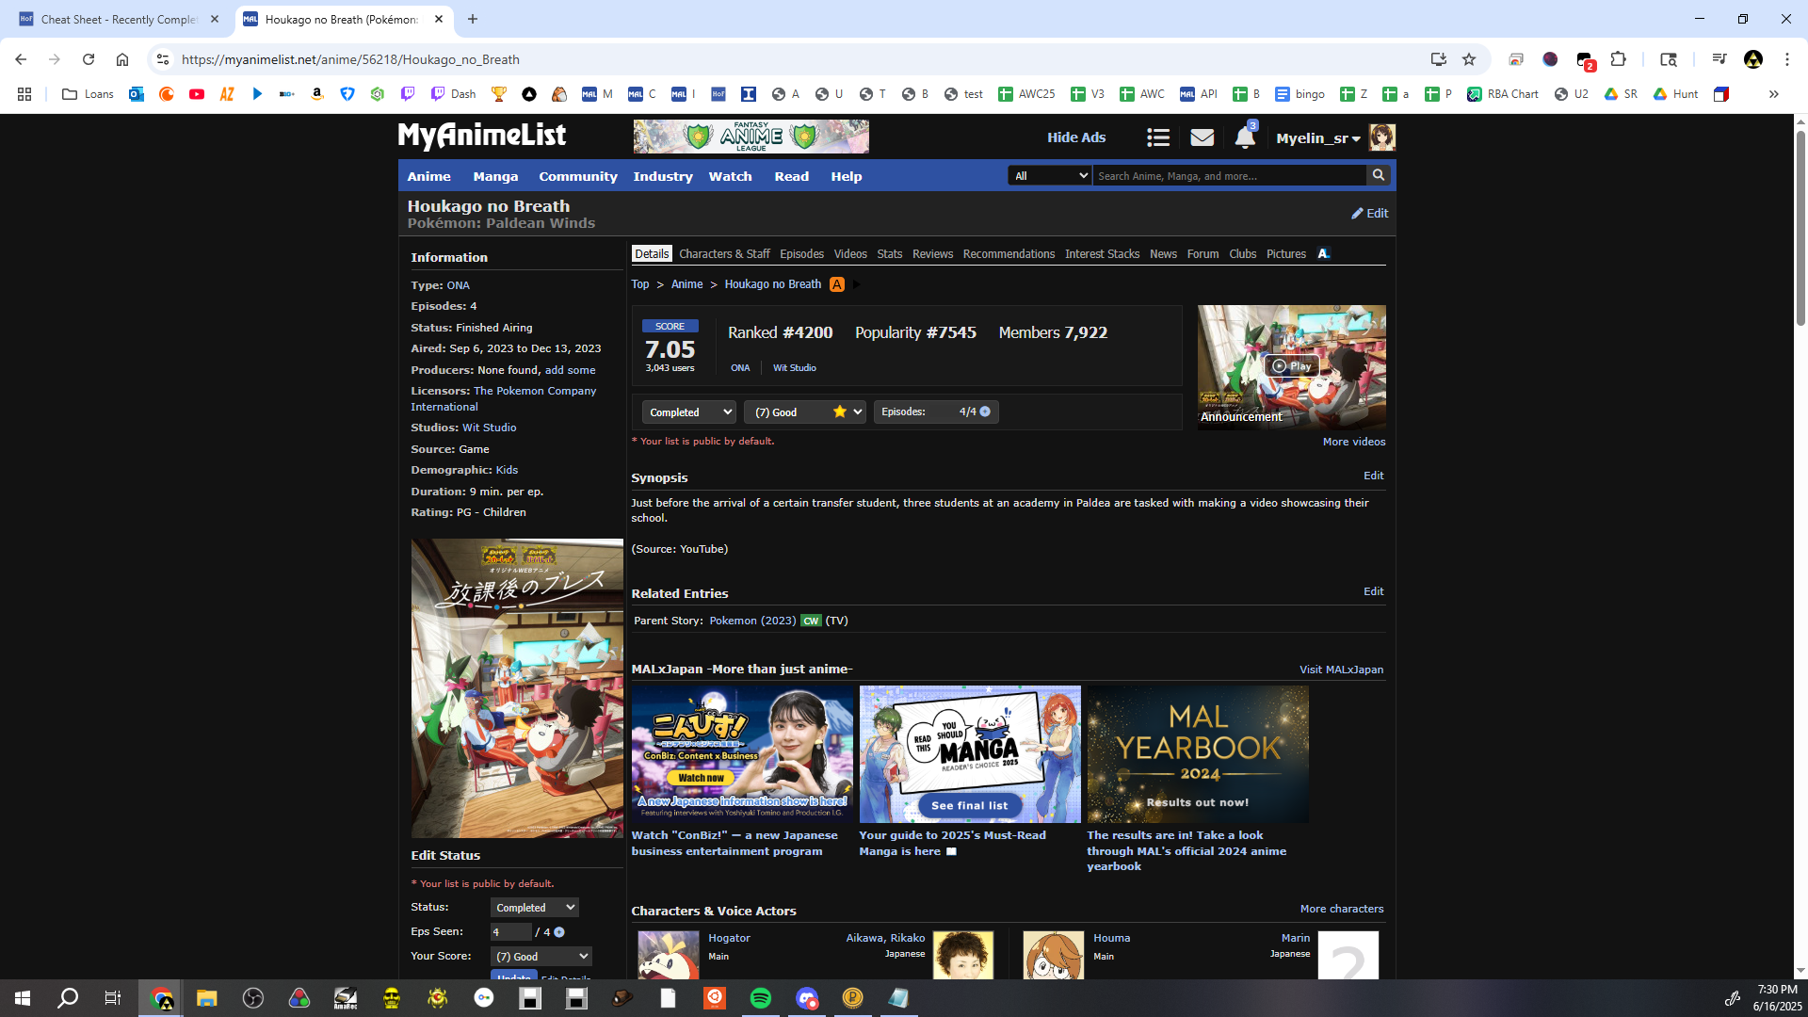Image resolution: width=1808 pixels, height=1017 pixels.
Task: Click the Eps Seen input field
Action: click(510, 932)
